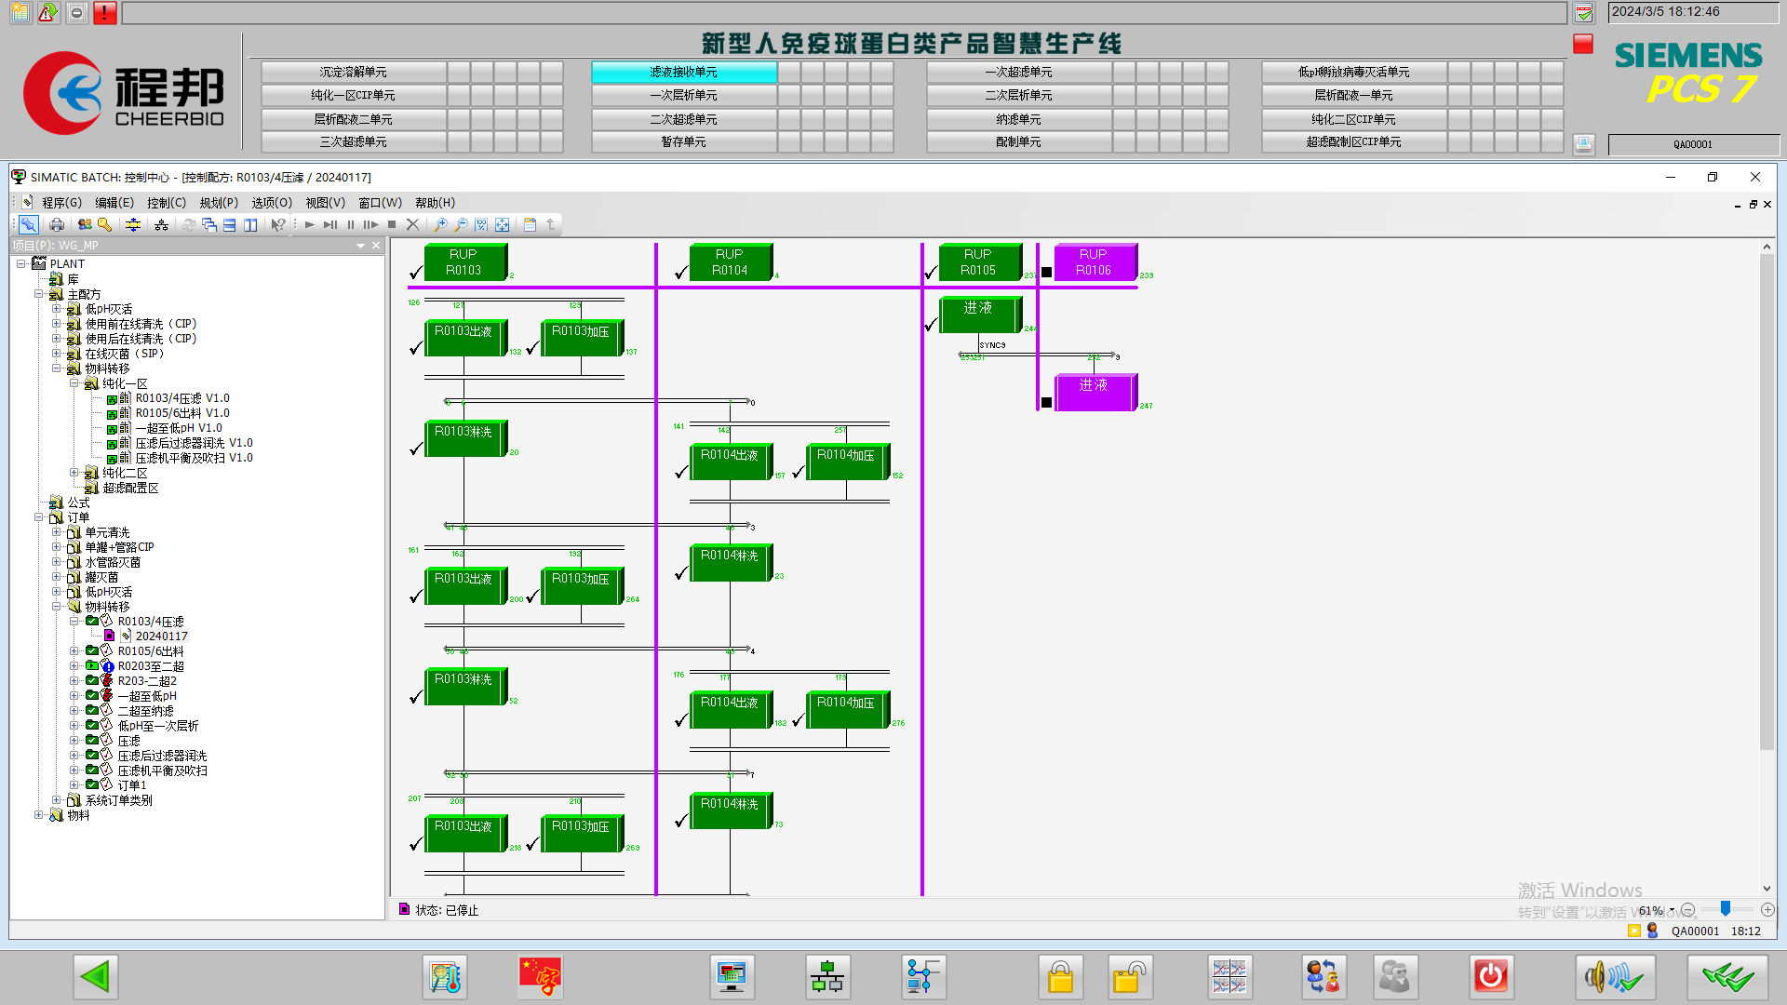Click the 纳滤单元 unit button
This screenshot has height=1005, width=1787.
pyautogui.click(x=1018, y=119)
